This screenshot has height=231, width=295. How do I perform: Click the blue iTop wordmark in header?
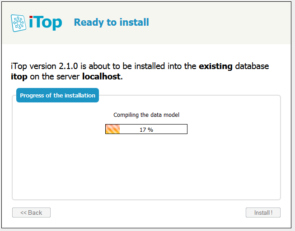pyautogui.click(x=46, y=23)
